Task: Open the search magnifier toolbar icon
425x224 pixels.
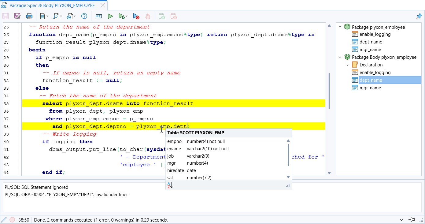Action: [56, 16]
